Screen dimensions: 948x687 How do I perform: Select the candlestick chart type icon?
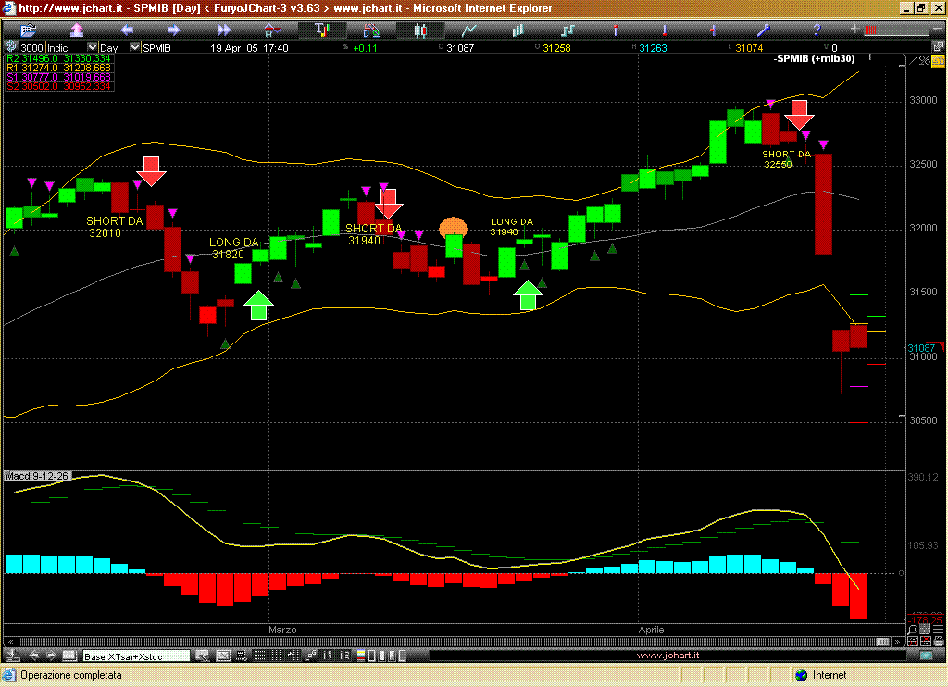pos(421,30)
